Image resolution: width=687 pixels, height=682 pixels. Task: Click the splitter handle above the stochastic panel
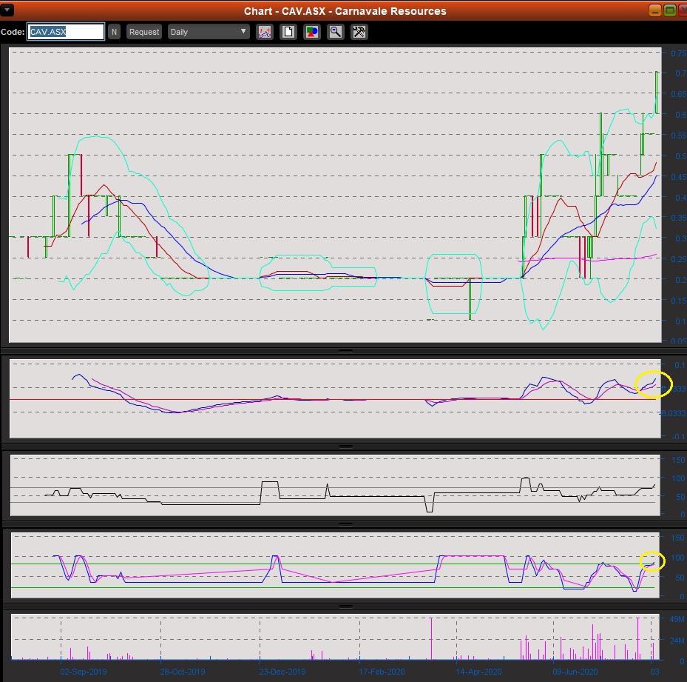(345, 524)
